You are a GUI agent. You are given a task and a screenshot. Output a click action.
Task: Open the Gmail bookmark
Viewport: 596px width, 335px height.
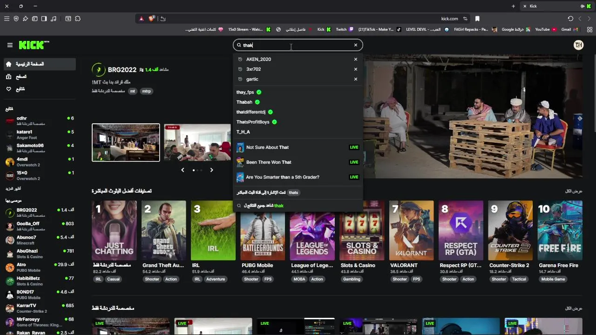569,29
